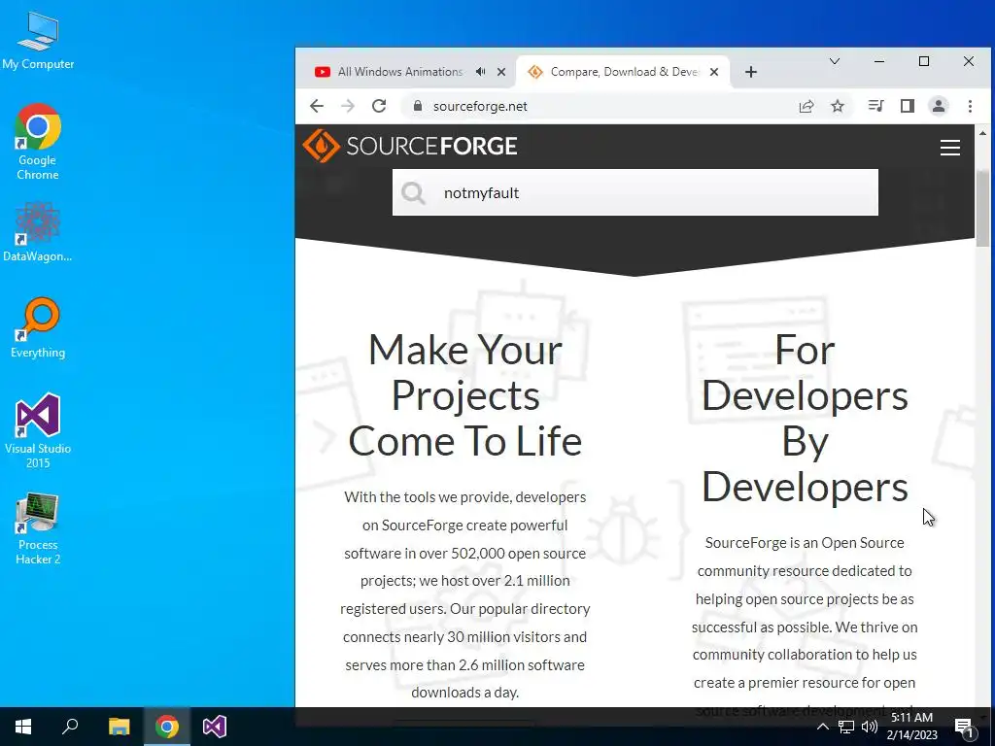Open Chrome tab search chevron
Screen dimensions: 995x746
[835, 61]
